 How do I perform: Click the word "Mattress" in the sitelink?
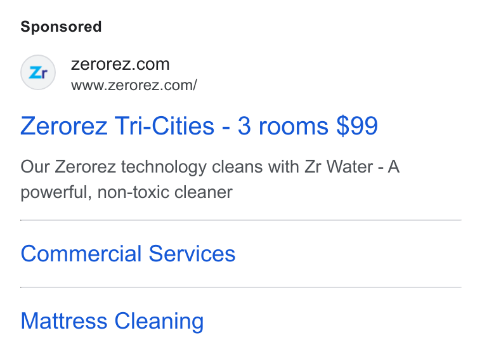pos(64,321)
